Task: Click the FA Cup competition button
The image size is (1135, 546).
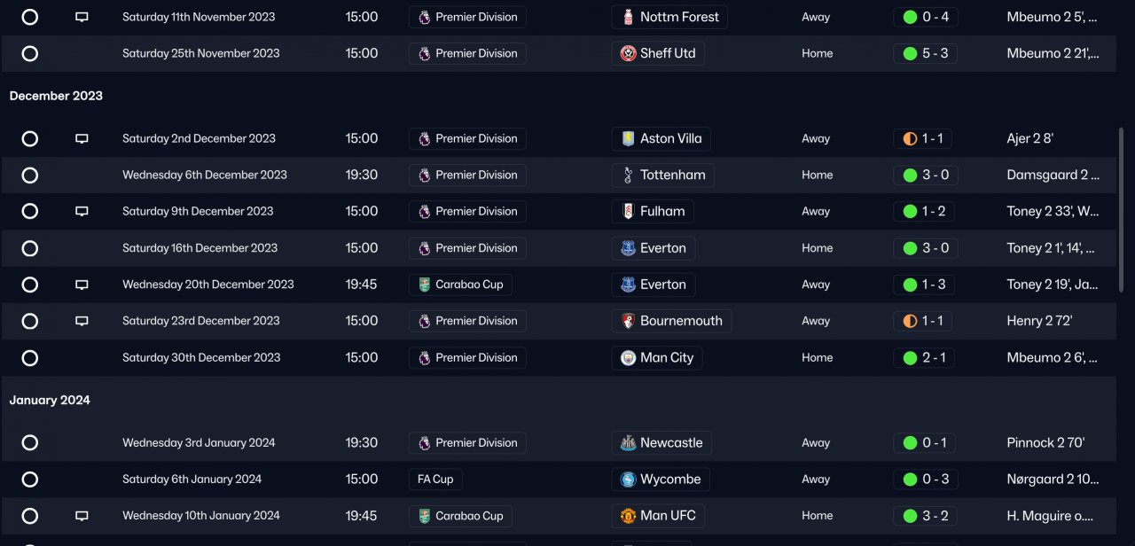Action: click(435, 480)
